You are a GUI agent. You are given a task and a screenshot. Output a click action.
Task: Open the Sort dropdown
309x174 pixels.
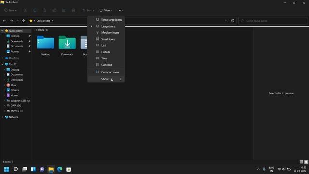(88, 10)
